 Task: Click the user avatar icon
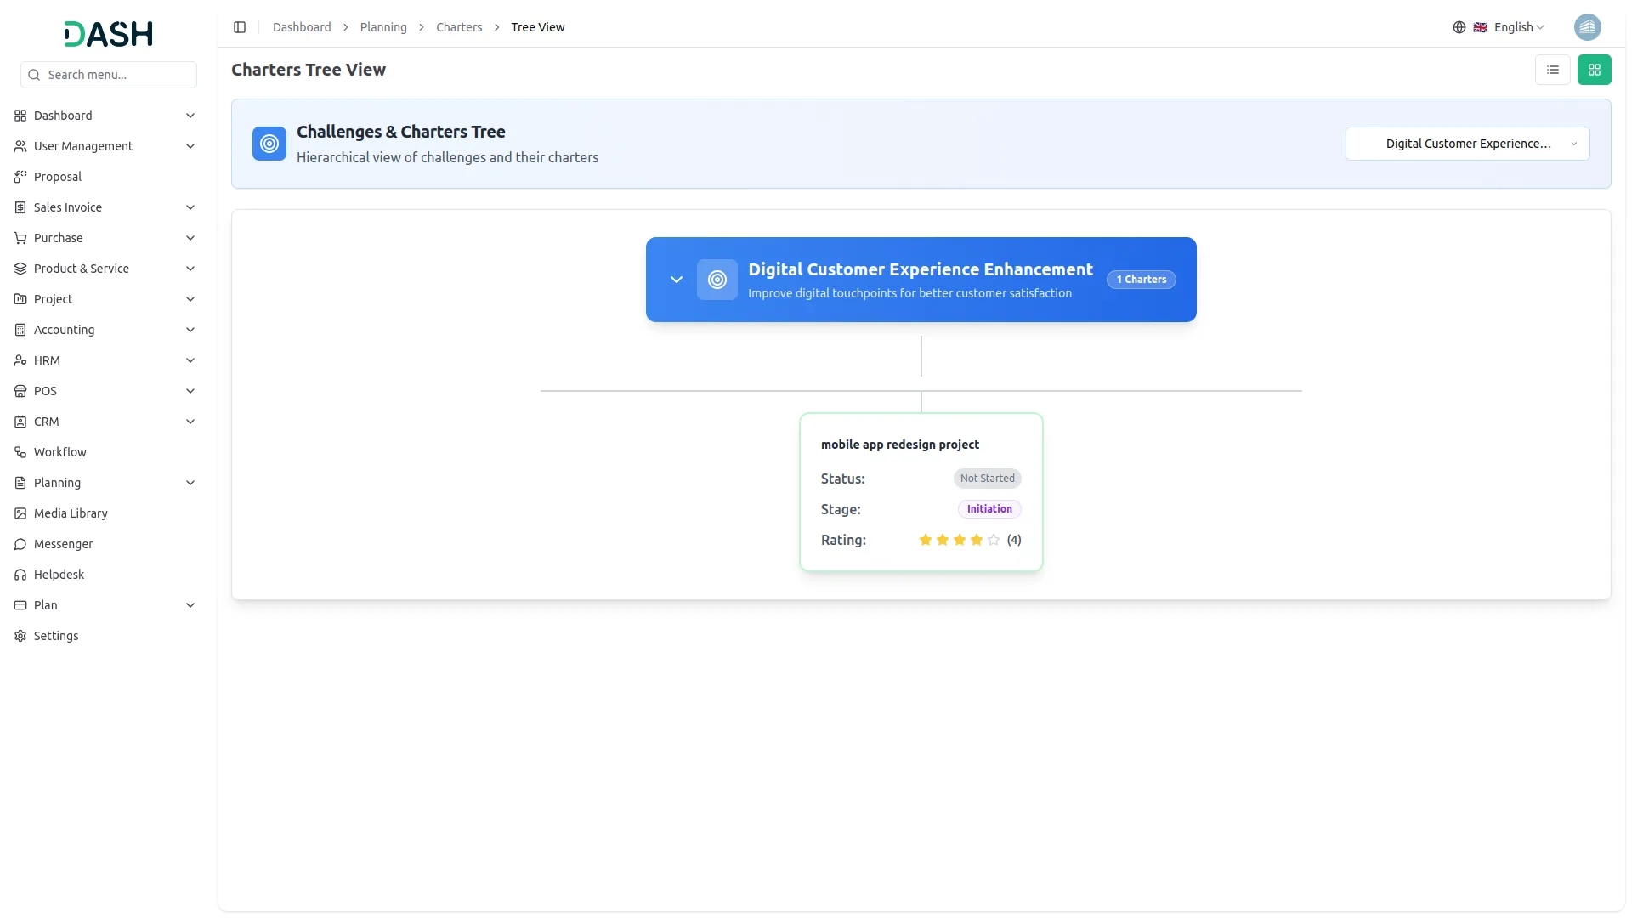[1587, 27]
